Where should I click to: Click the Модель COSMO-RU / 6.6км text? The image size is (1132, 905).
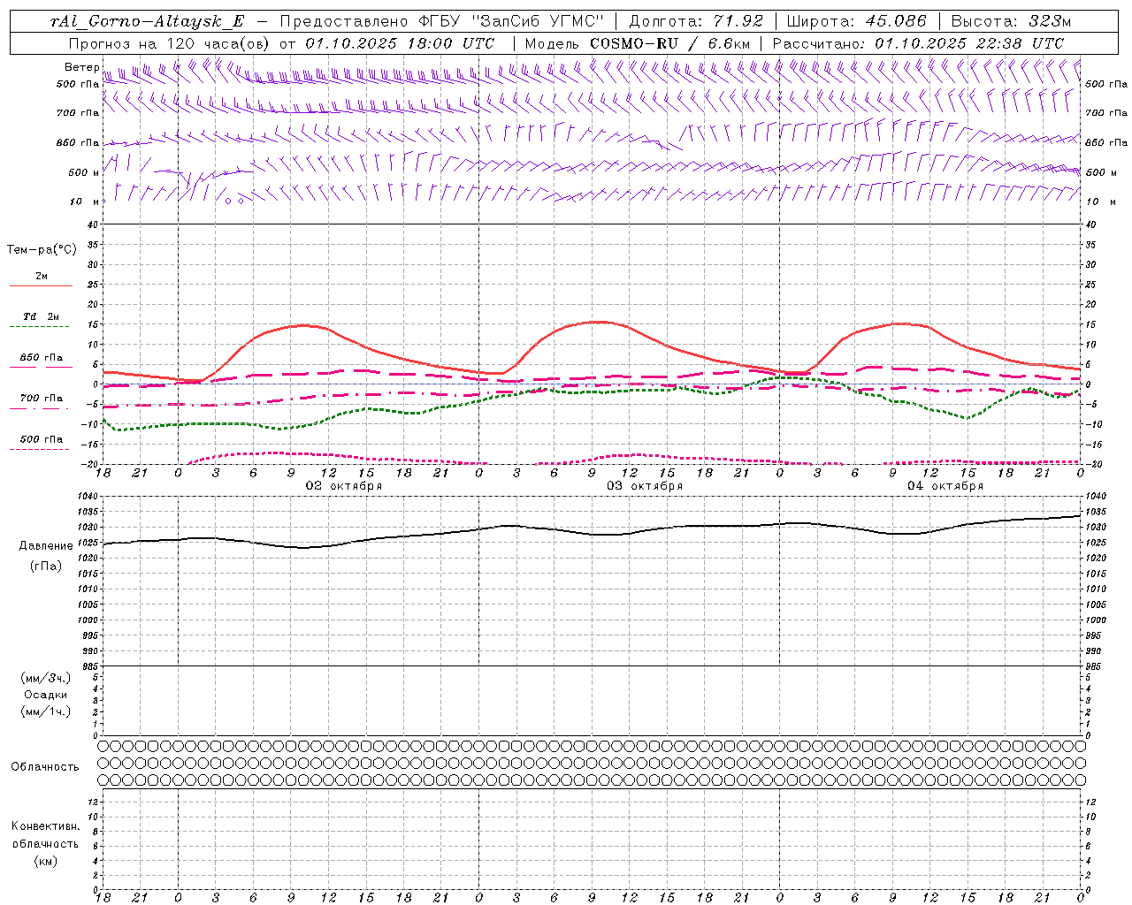click(x=638, y=43)
